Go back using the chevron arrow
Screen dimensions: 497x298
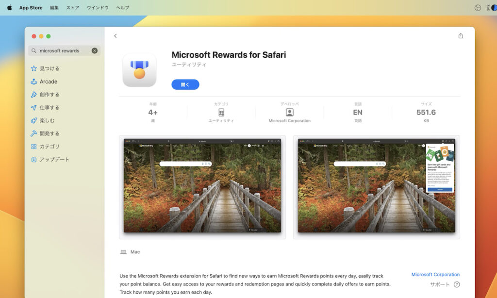tap(116, 36)
